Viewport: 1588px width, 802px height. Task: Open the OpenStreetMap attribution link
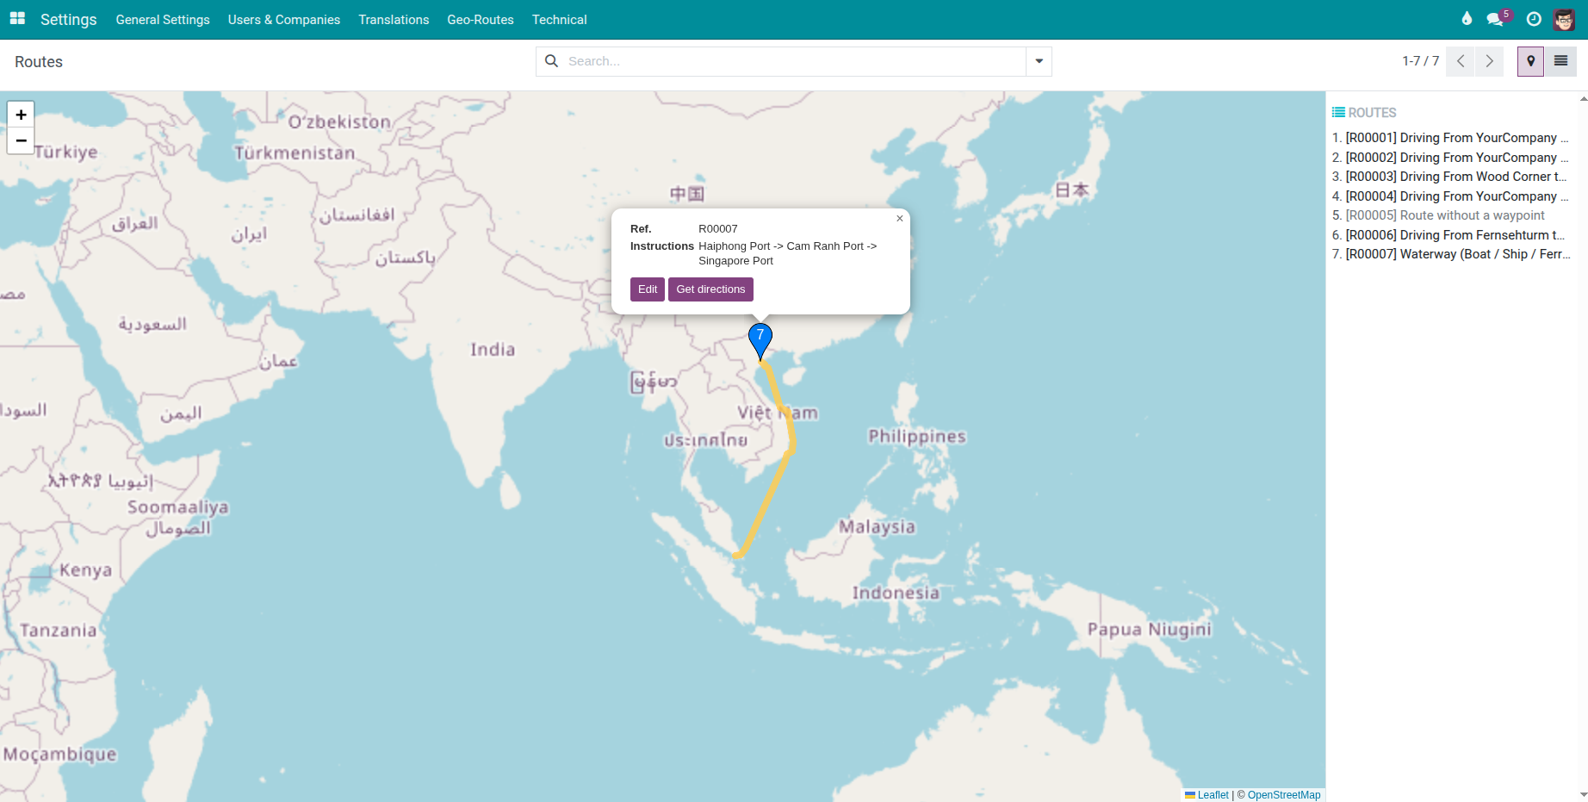click(1282, 794)
